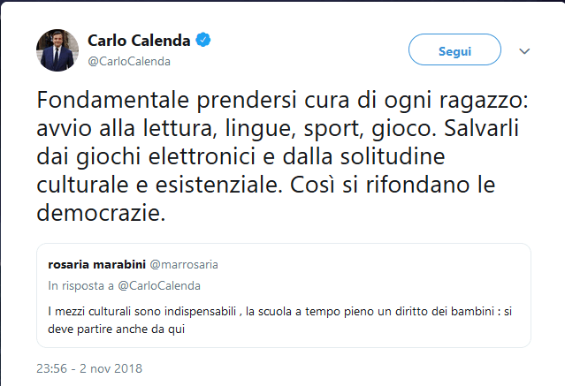The width and height of the screenshot is (565, 386).
Task: Click the blue verified badge icon
Action: (202, 41)
